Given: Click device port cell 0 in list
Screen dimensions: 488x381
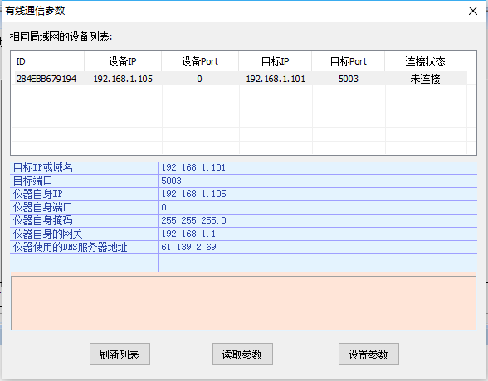Looking at the screenshot, I should pyautogui.click(x=199, y=79).
